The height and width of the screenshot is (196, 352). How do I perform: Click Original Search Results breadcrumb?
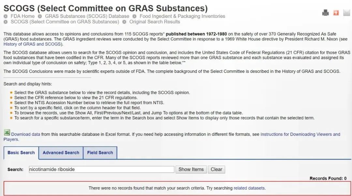pyautogui.click(x=155, y=22)
